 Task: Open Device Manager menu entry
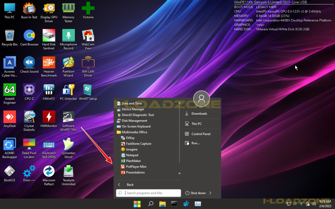click(130, 109)
